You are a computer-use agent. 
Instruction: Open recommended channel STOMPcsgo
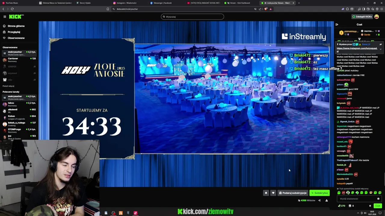(x=19, y=130)
